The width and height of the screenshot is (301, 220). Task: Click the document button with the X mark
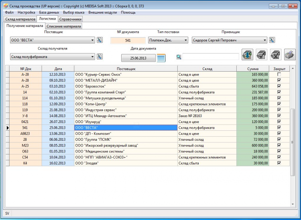pos(275,54)
